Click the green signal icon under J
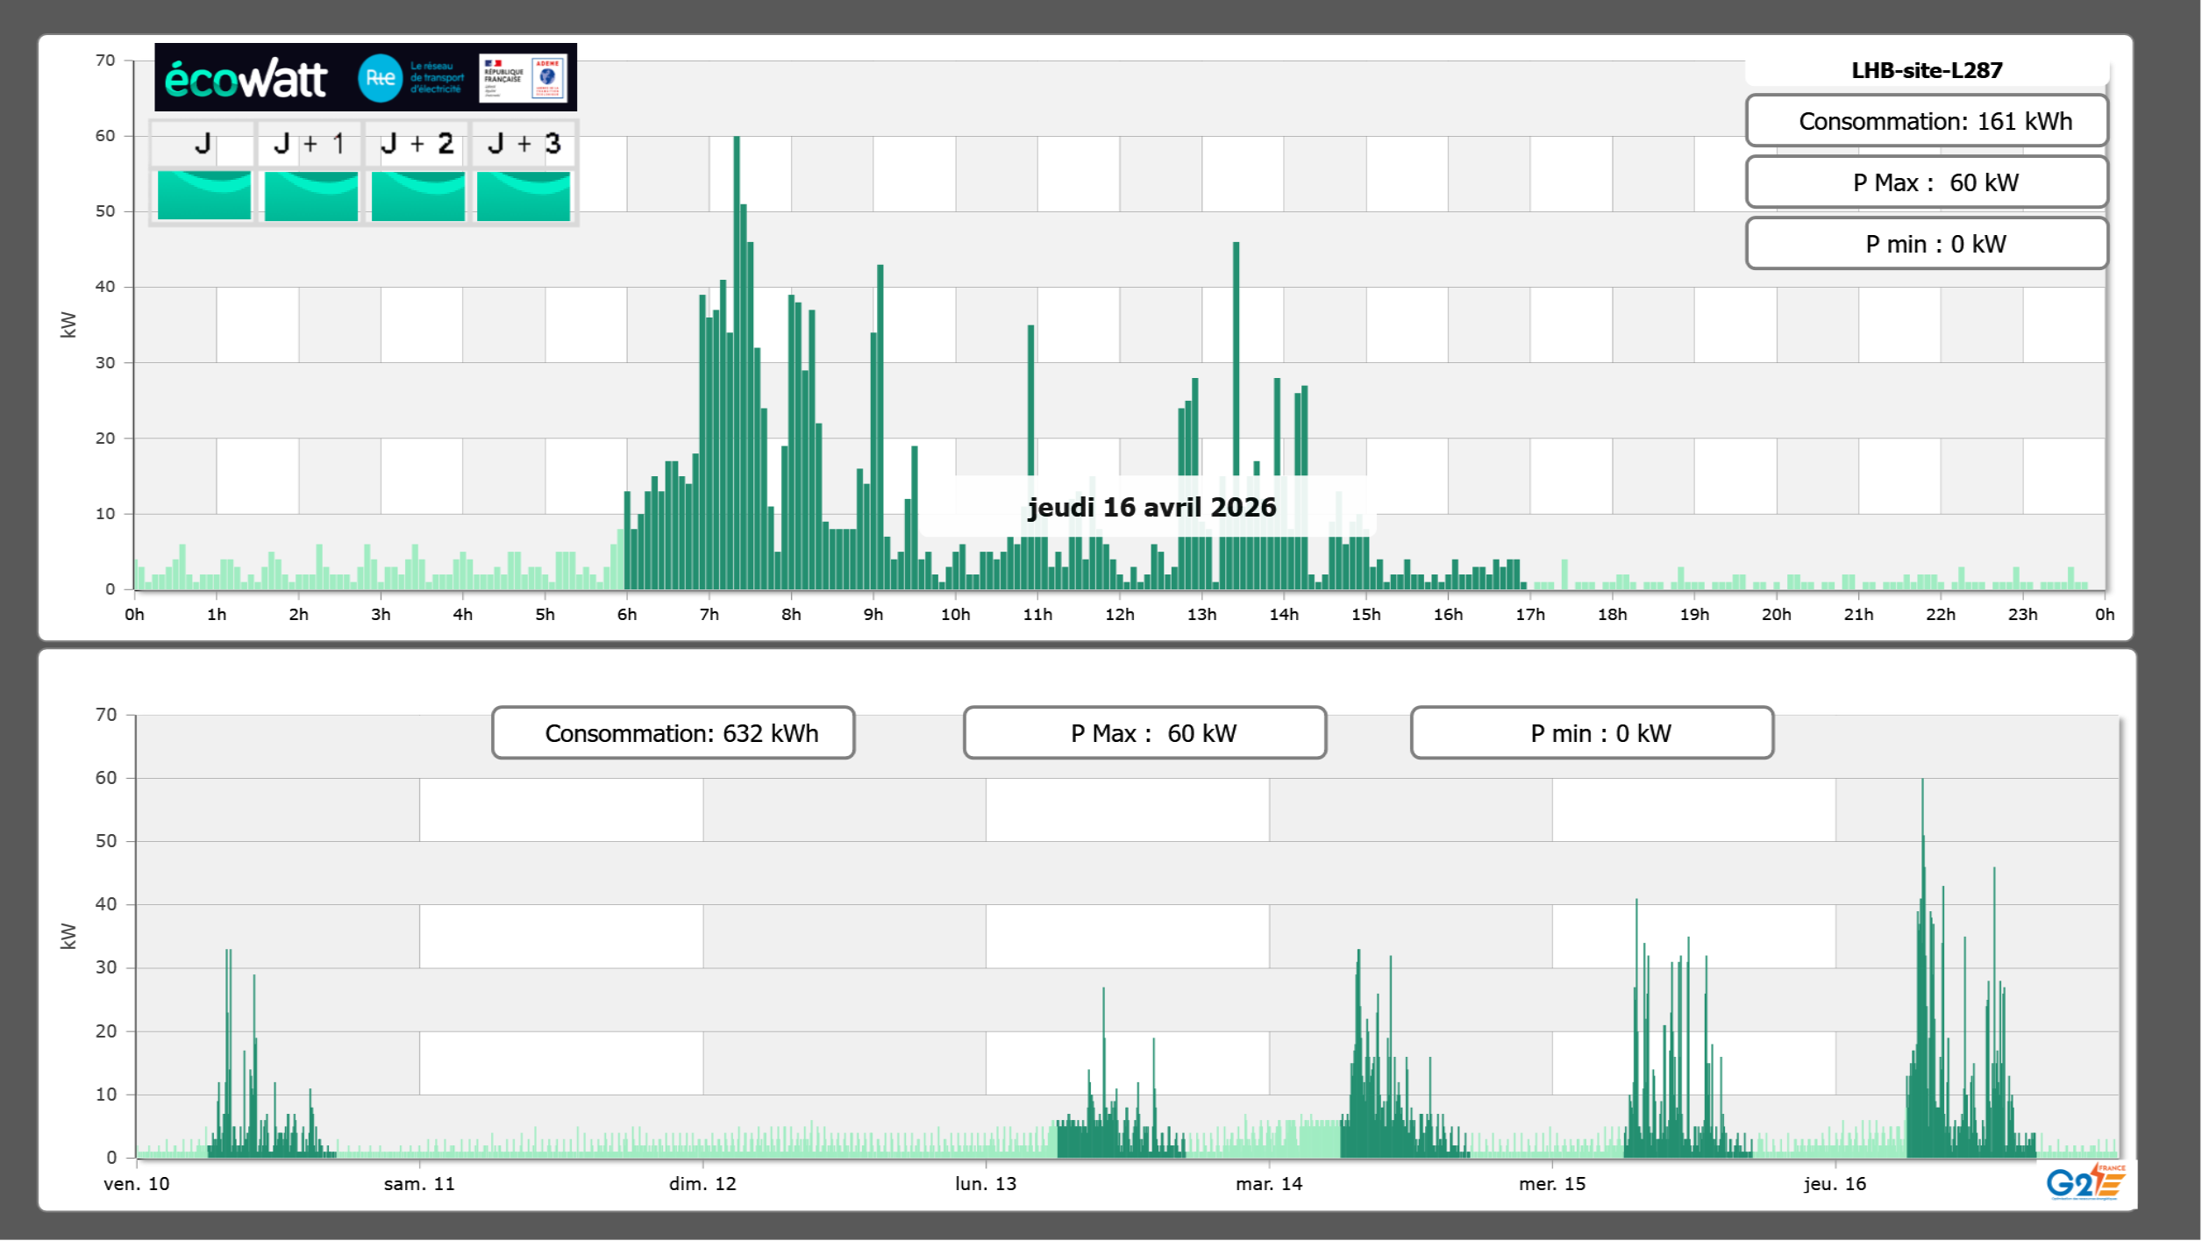The height and width of the screenshot is (1241, 2202). click(204, 195)
